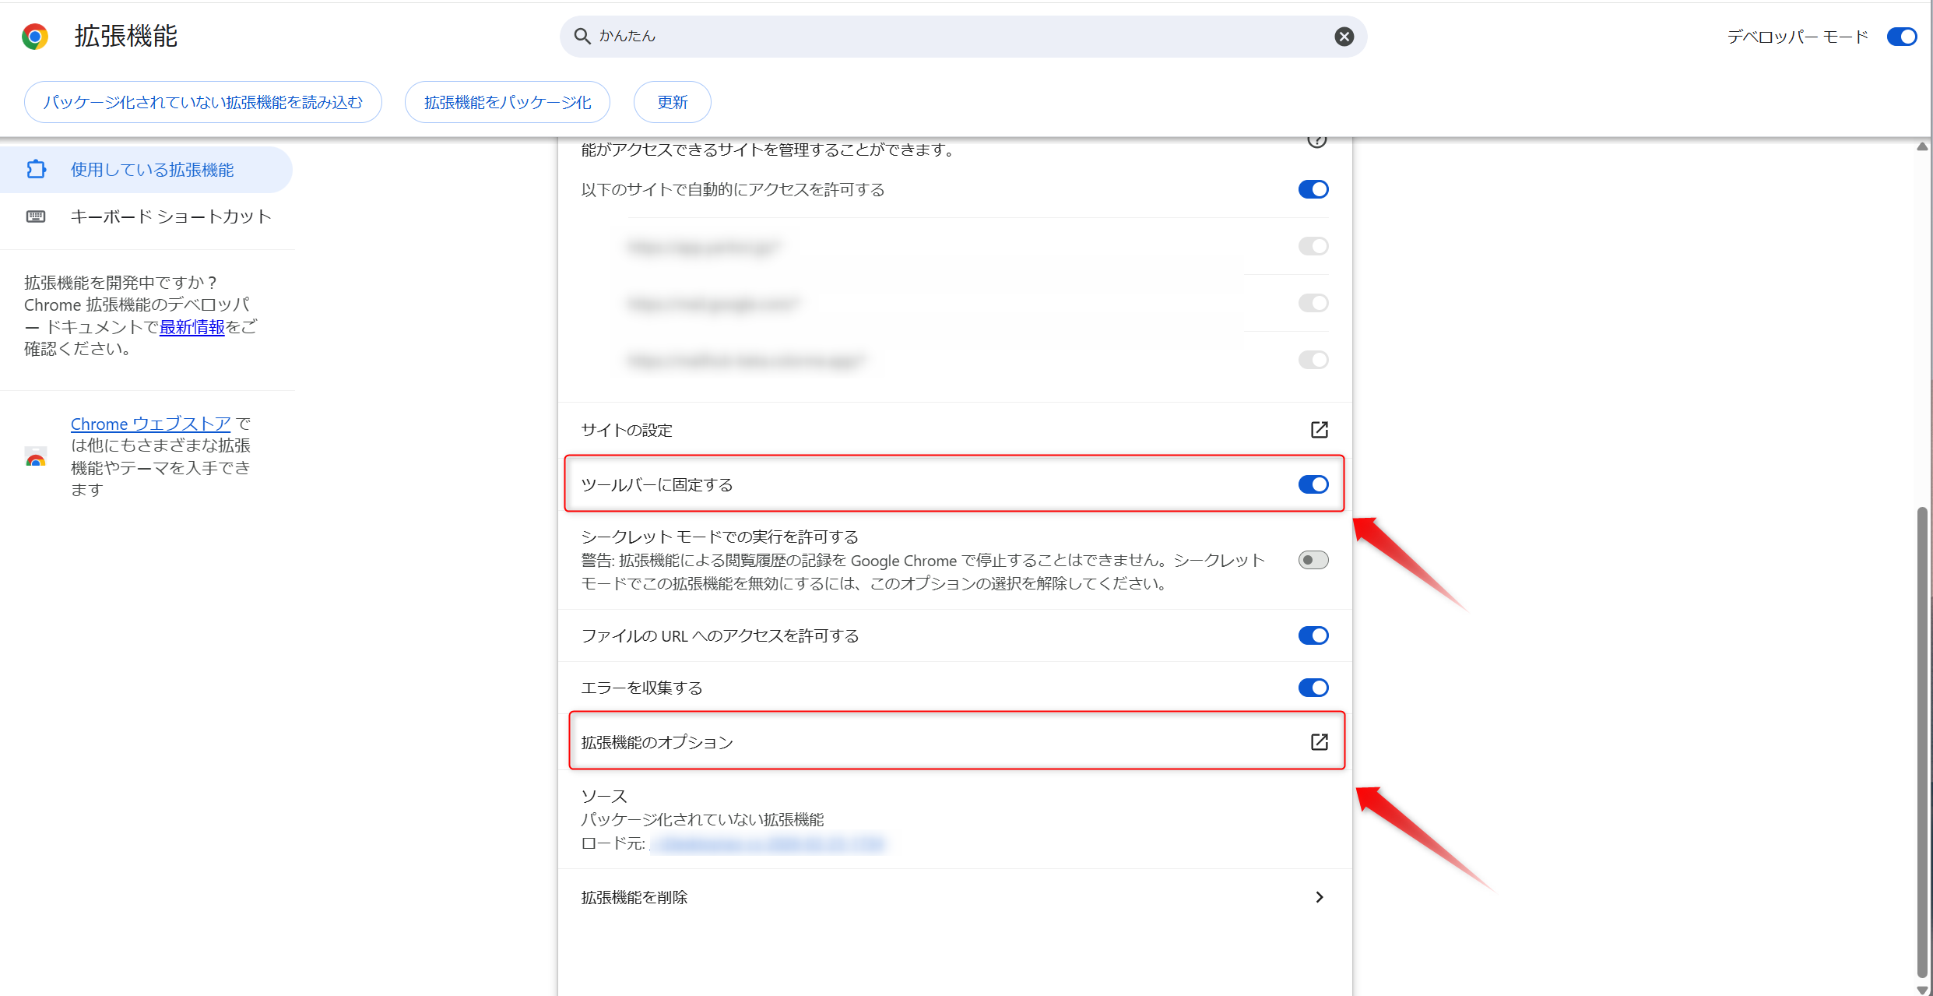
Task: Toggle off デベロッパー モード switch
Action: point(1901,37)
